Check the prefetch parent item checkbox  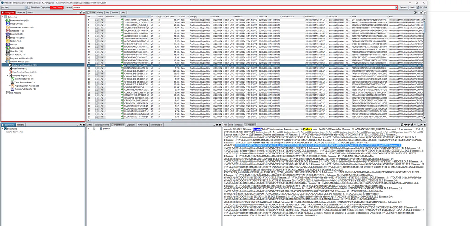click(95, 128)
